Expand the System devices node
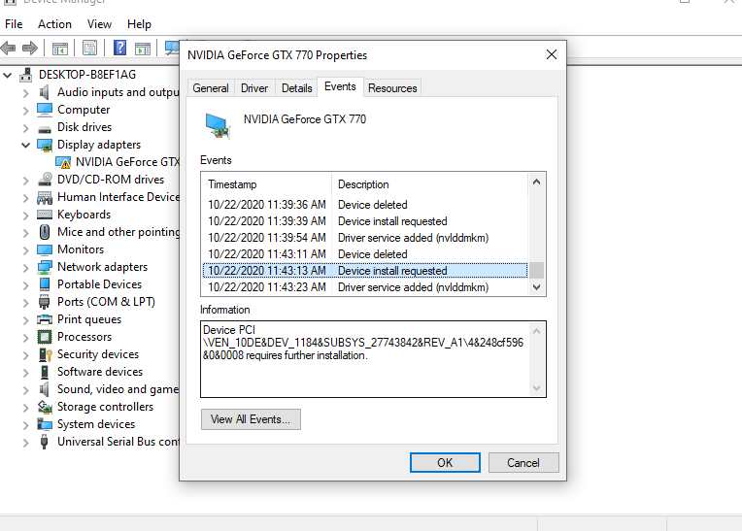 click(x=25, y=425)
